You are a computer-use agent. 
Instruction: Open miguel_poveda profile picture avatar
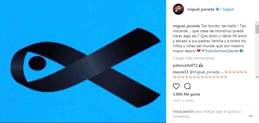(x=178, y=9)
